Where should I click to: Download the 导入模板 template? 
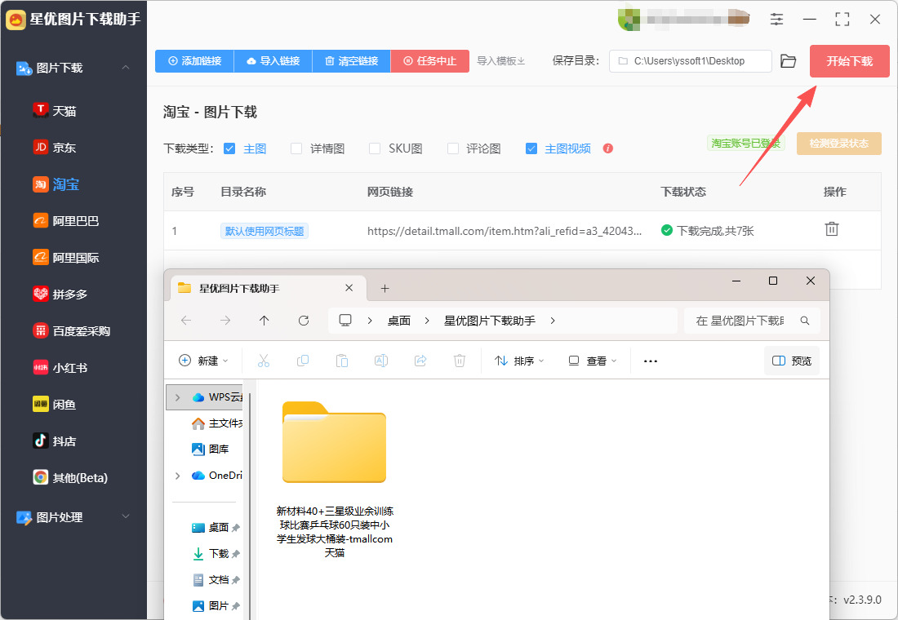[501, 60]
